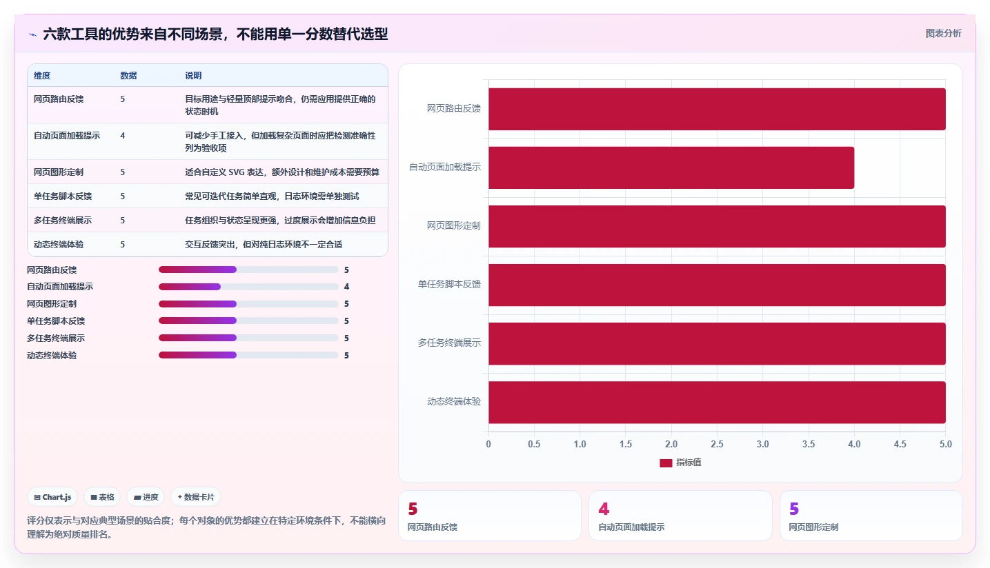Toggle the 指标值 legend color box
This screenshot has width=990, height=568.
[x=666, y=463]
